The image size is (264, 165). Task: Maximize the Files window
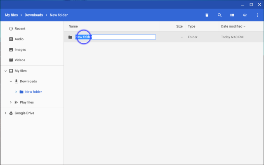251,5
